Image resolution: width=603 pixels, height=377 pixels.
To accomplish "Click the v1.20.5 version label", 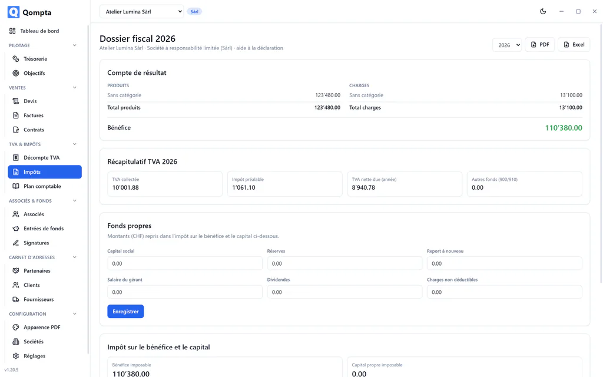I will pyautogui.click(x=12, y=370).
